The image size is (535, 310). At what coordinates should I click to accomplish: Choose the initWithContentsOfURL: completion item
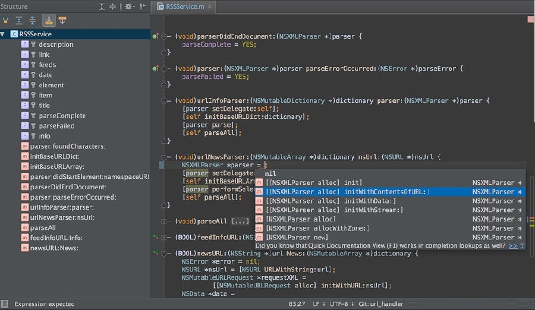click(x=390, y=192)
